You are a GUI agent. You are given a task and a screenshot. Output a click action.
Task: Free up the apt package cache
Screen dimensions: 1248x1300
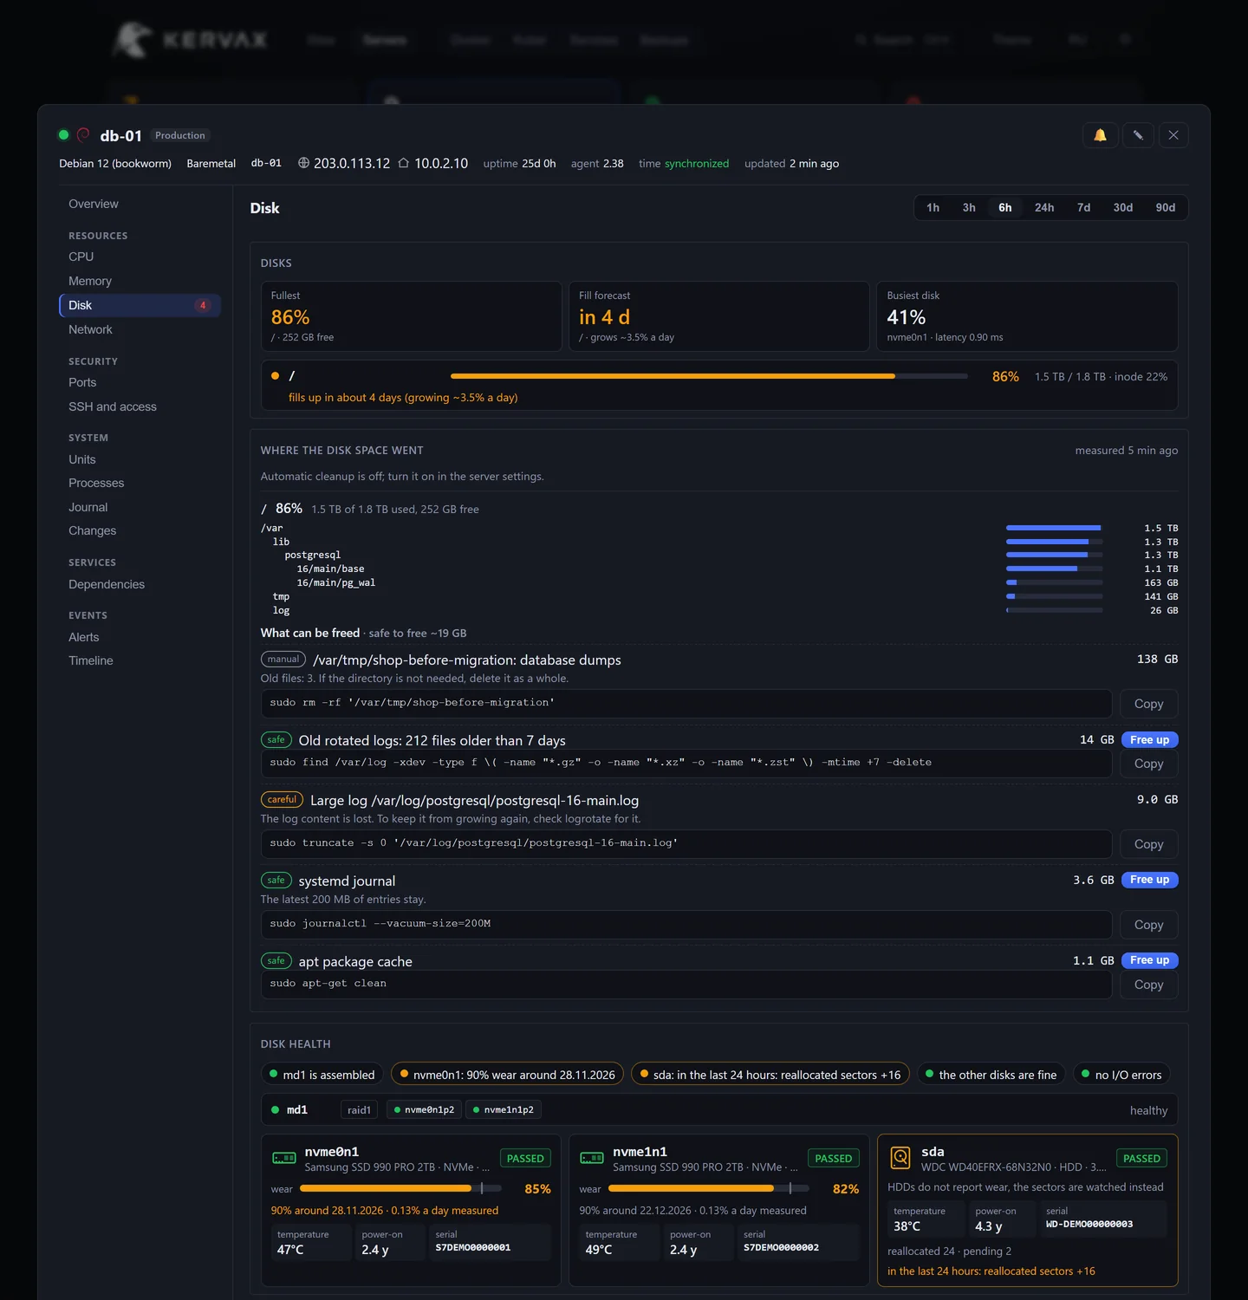click(1149, 960)
